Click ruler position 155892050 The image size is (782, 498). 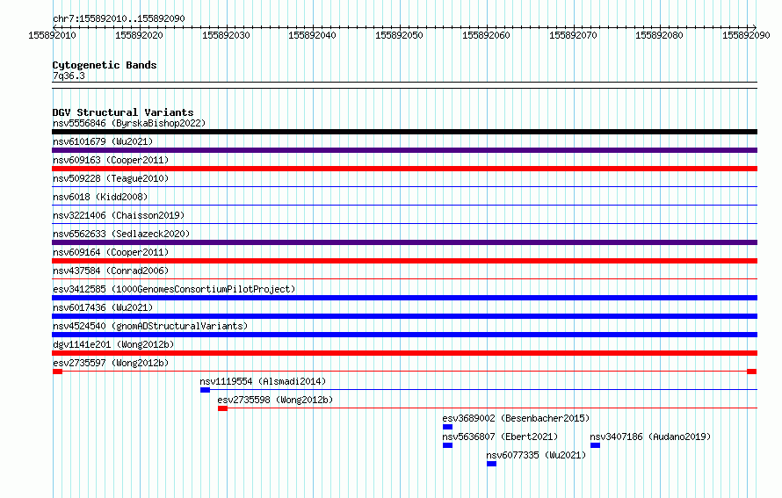click(x=399, y=35)
